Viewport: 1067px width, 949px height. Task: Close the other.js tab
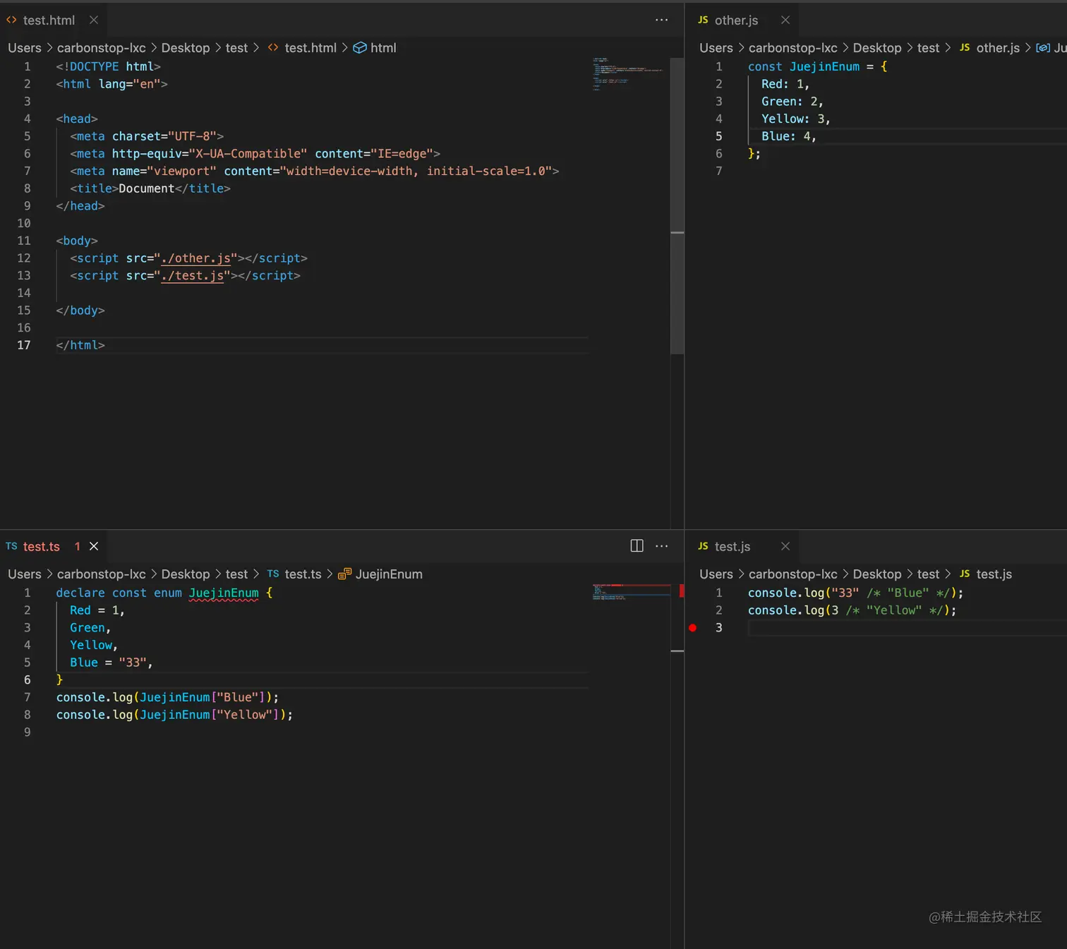click(785, 20)
